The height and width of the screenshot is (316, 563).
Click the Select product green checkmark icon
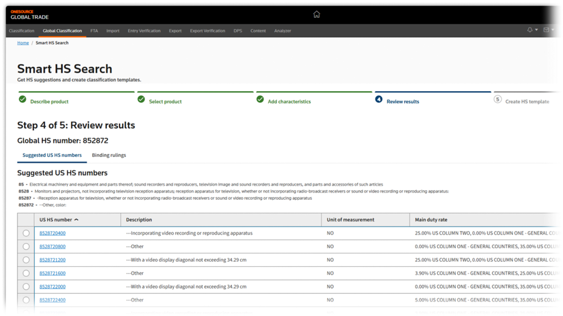[141, 100]
